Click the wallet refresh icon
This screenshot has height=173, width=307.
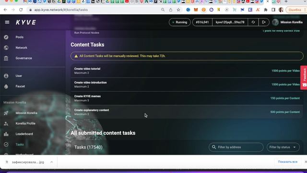tap(253, 22)
